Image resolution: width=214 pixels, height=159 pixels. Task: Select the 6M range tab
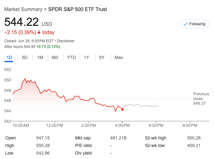click(x=55, y=57)
